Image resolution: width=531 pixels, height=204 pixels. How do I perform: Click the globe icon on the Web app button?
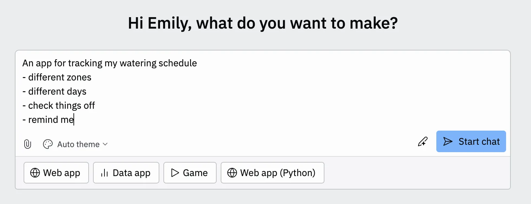[35, 173]
